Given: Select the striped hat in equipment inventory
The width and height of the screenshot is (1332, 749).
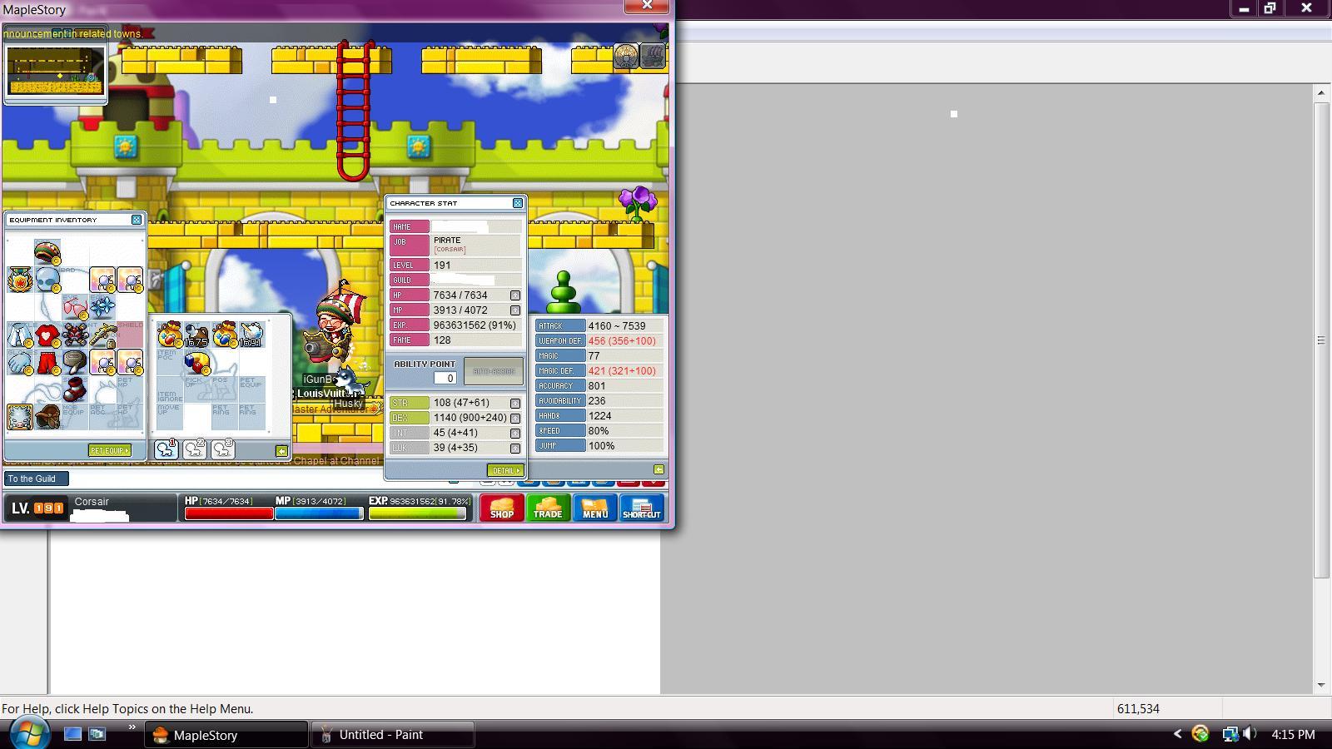Looking at the screenshot, I should tap(47, 252).
